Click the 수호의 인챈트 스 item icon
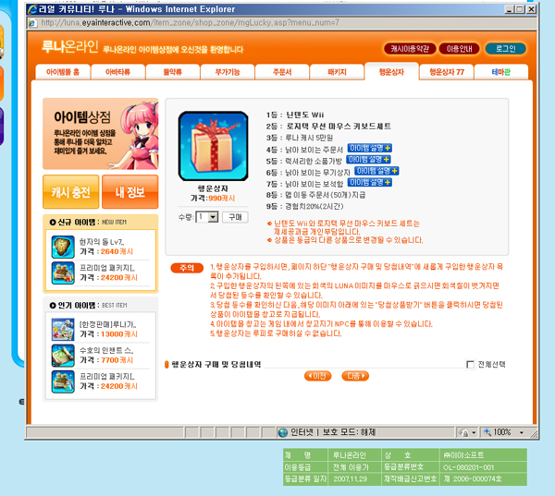Image resolution: width=555 pixels, height=496 pixels. click(63, 356)
